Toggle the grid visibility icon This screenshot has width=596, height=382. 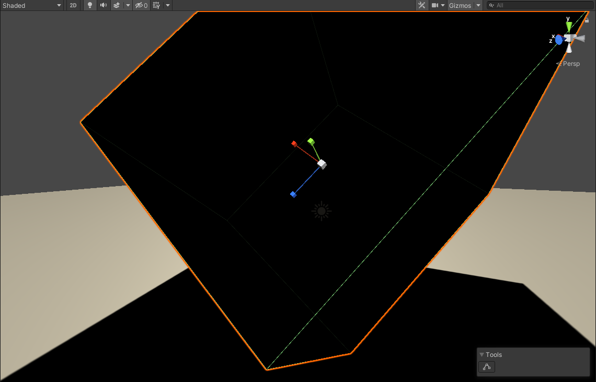point(157,5)
